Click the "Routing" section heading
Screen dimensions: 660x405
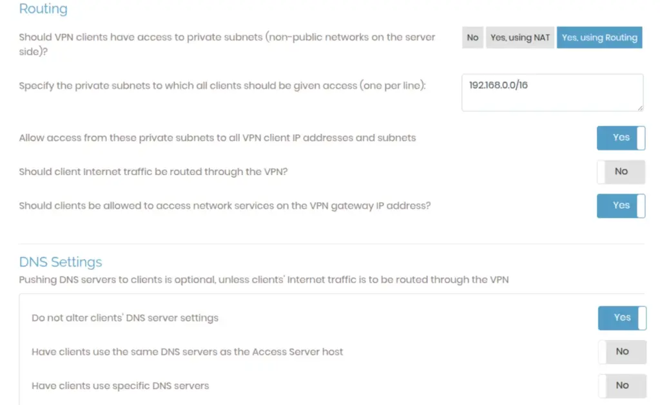pyautogui.click(x=43, y=9)
